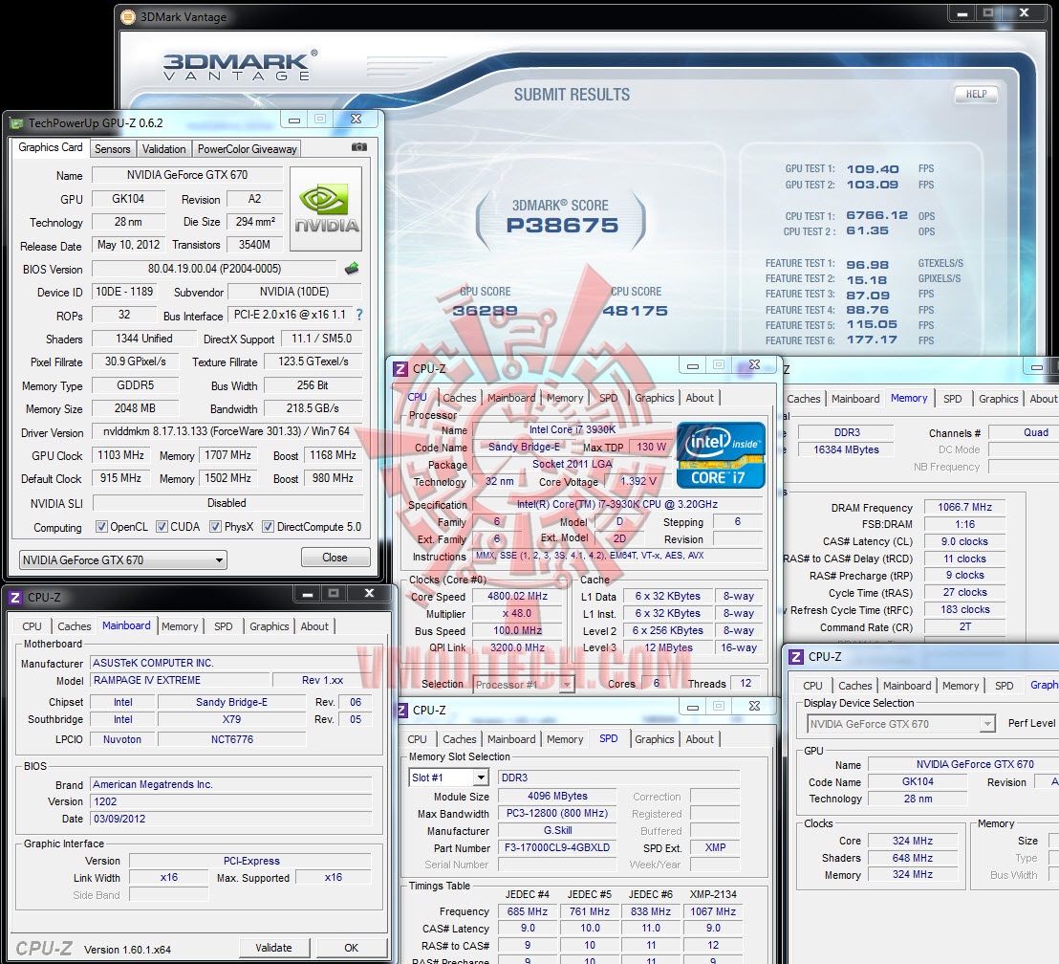Open the Slot #1 memory slot dropdown
Viewport: 1059px width, 964px height.
[448, 778]
